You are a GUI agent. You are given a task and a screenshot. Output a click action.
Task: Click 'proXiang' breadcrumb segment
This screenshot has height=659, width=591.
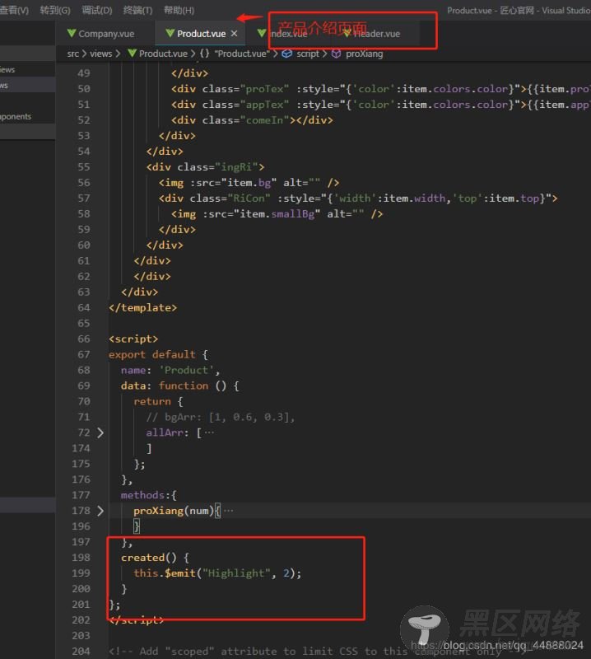(364, 54)
